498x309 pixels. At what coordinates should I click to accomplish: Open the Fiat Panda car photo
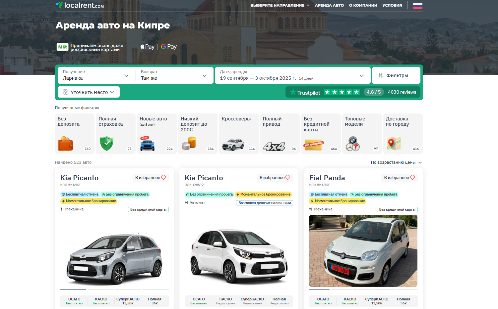363,251
